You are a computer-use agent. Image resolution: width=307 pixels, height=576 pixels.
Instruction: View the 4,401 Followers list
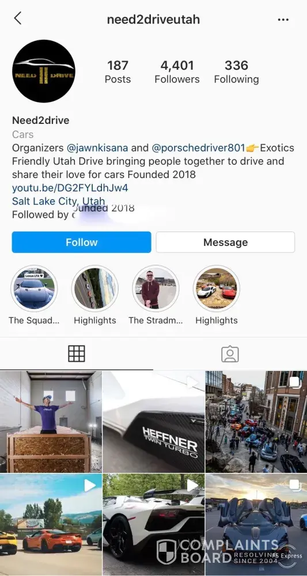coord(177,71)
